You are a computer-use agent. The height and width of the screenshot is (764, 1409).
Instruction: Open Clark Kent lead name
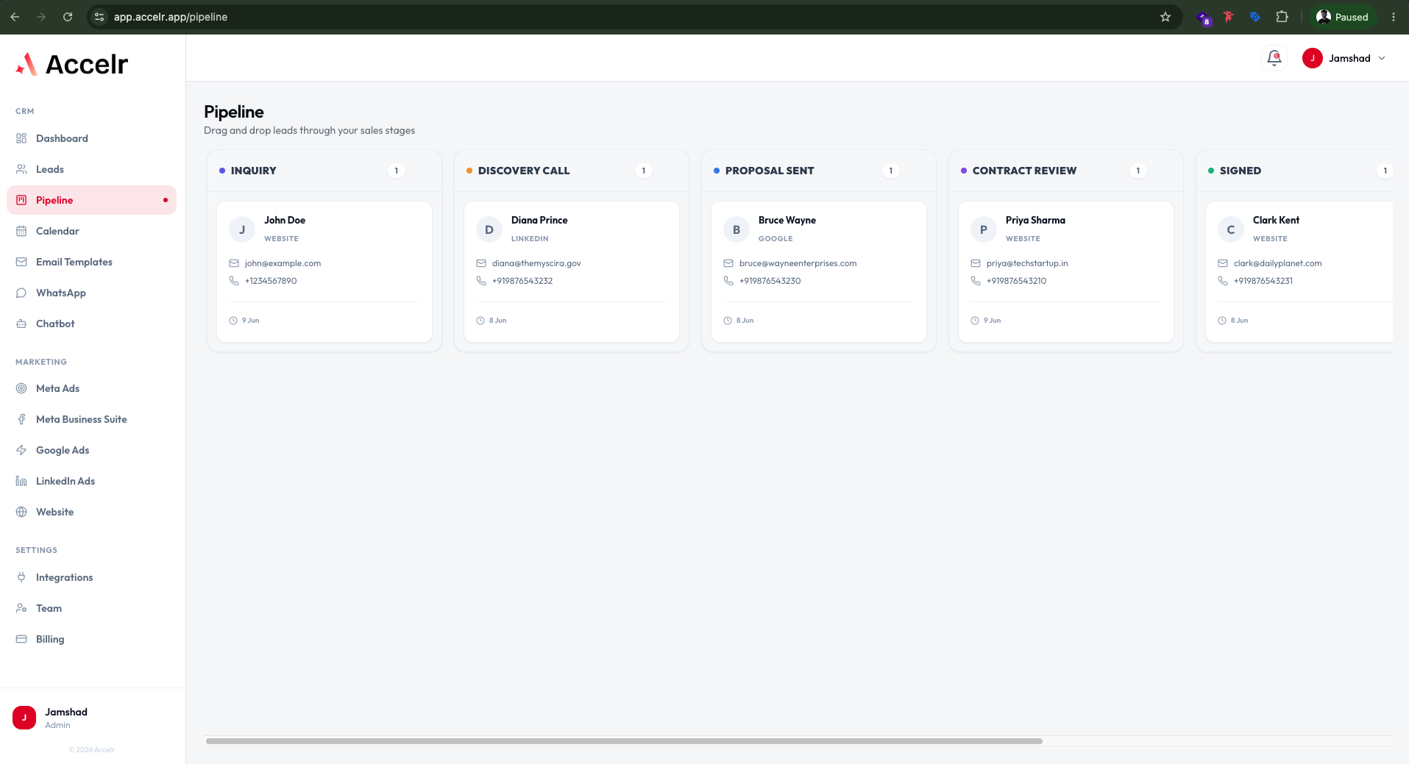(x=1276, y=220)
